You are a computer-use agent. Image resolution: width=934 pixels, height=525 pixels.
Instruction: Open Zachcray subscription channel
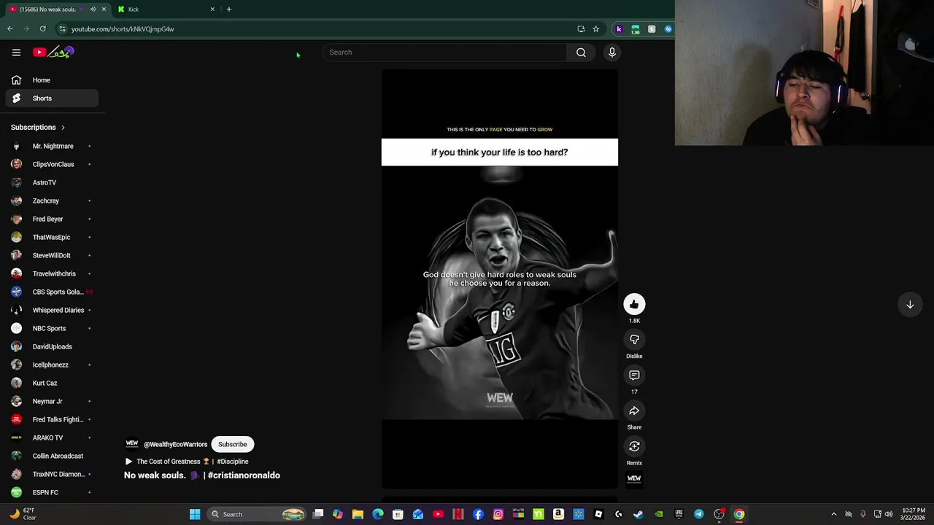[52, 201]
